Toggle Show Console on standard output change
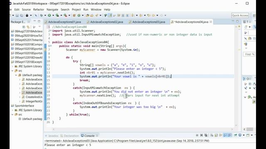The width and height of the screenshot is (266, 149). 225,135
